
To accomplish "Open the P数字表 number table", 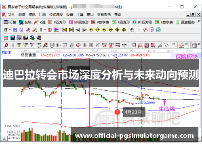I will pos(100,22).
